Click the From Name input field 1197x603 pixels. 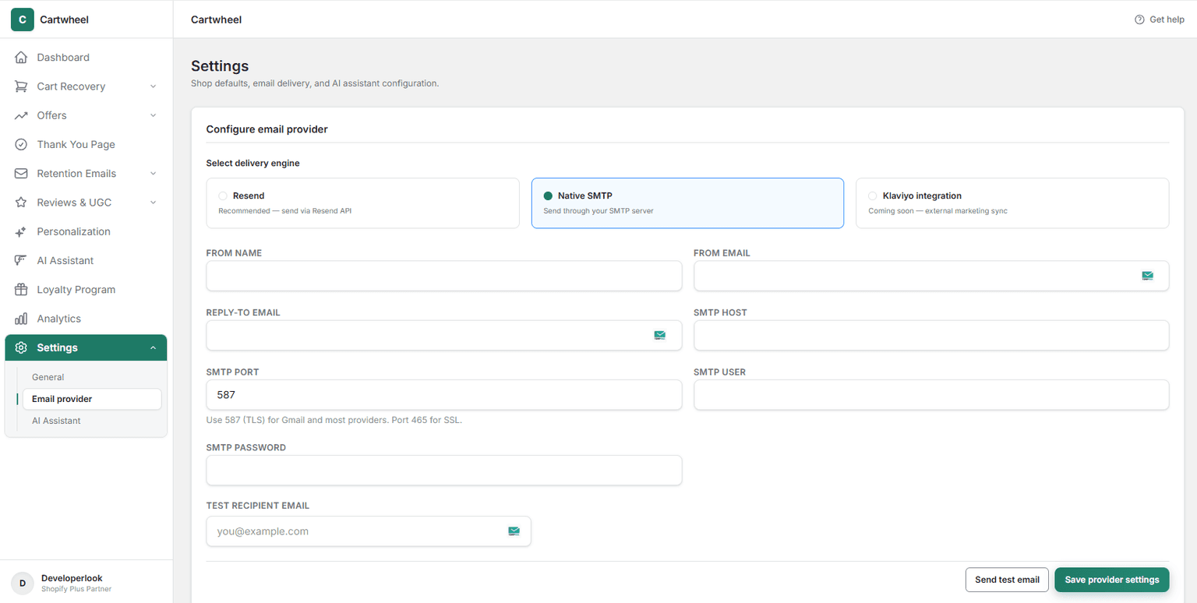coord(444,276)
